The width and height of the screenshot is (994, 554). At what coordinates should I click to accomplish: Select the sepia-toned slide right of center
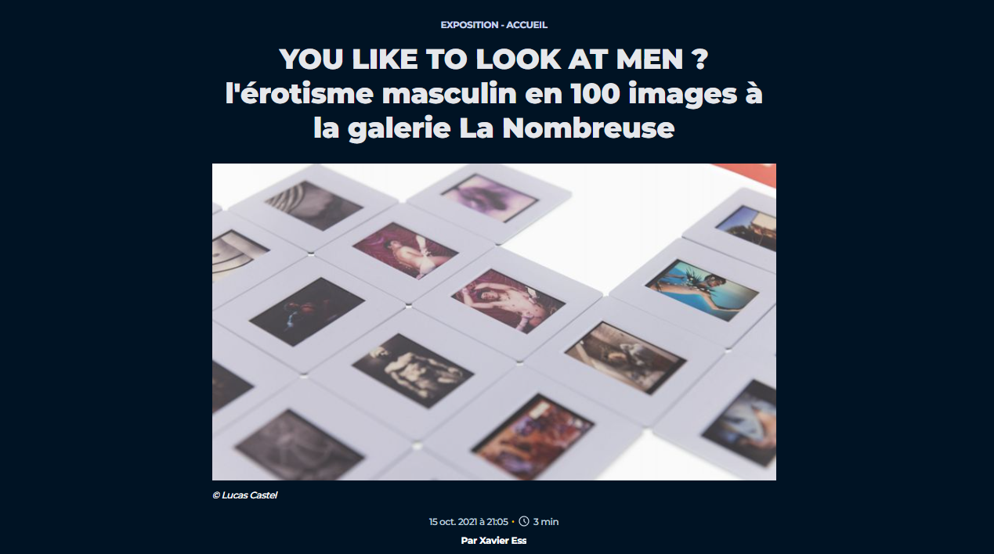click(x=625, y=358)
